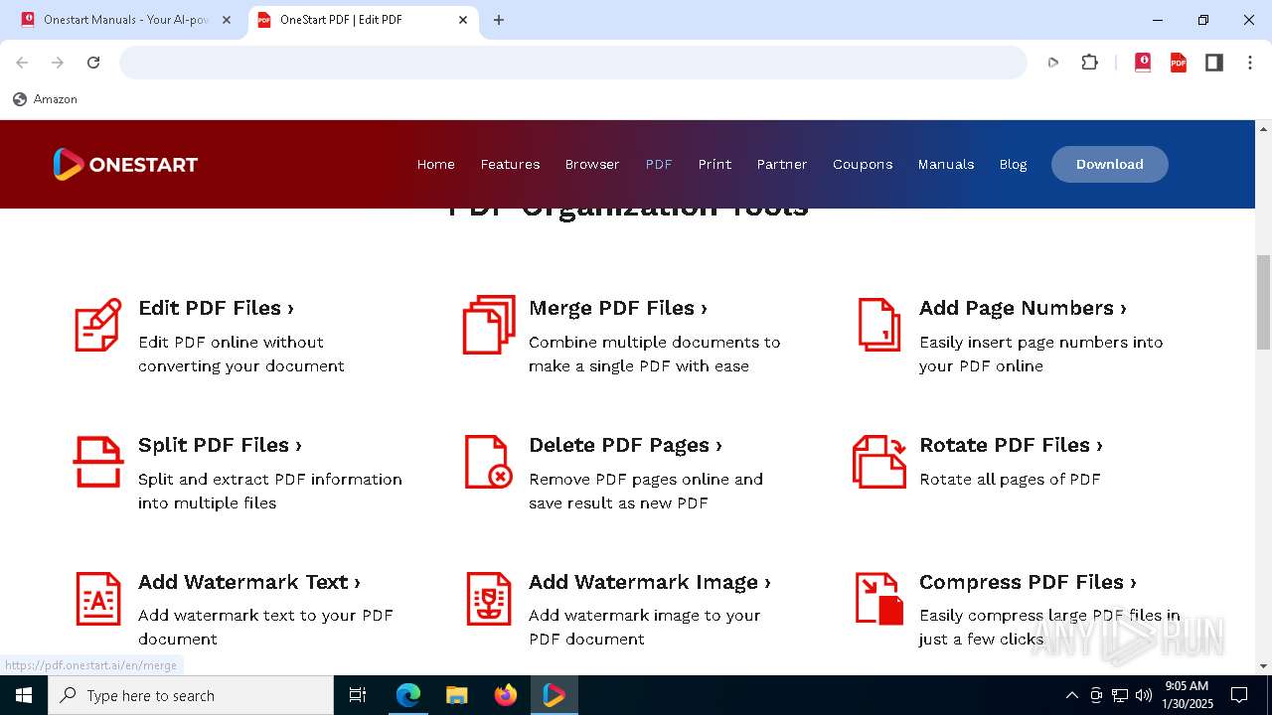
Task: Click the Add Watermark Text icon
Action: [98, 599]
